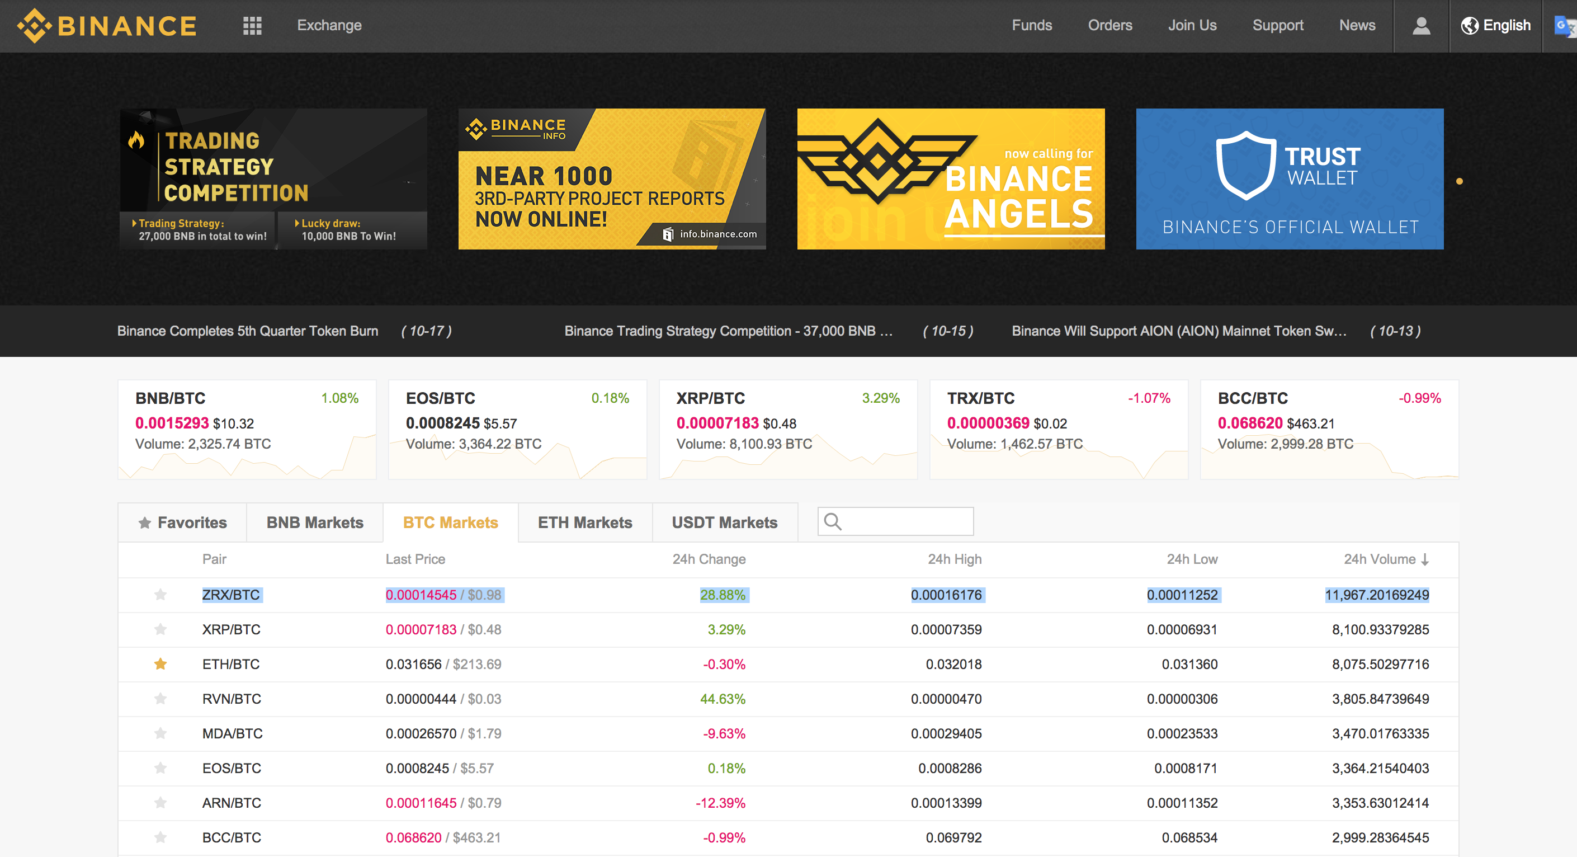Expand the Exchange menu

click(329, 26)
